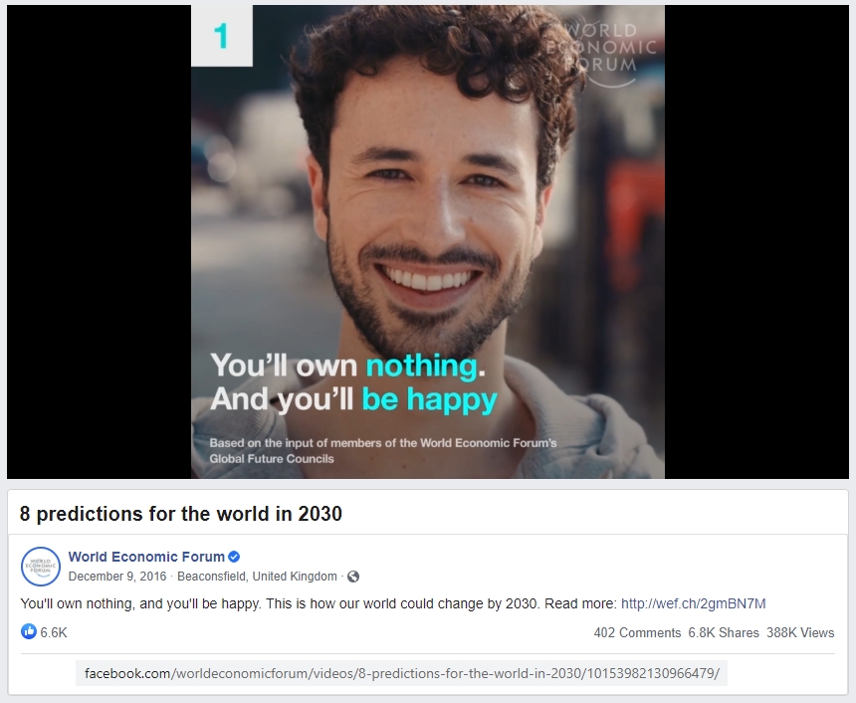Click the 6.6K reactions count
Image resolution: width=856 pixels, height=703 pixels.
click(x=54, y=632)
